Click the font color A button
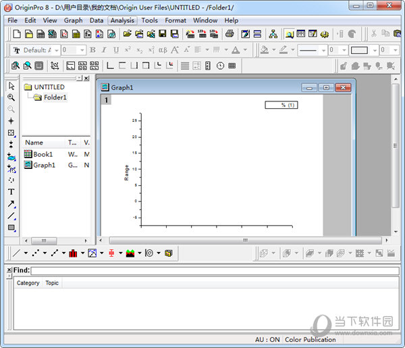The height and width of the screenshot is (348, 405). coord(236,50)
